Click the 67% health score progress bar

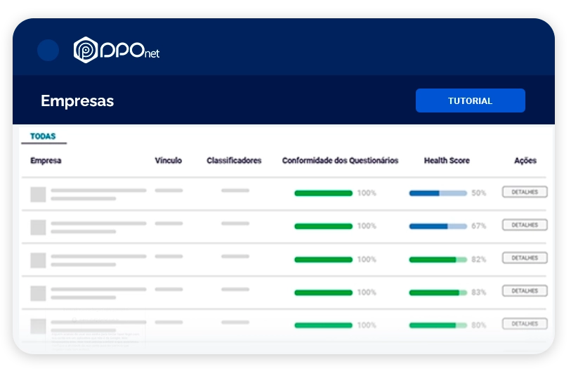point(438,226)
